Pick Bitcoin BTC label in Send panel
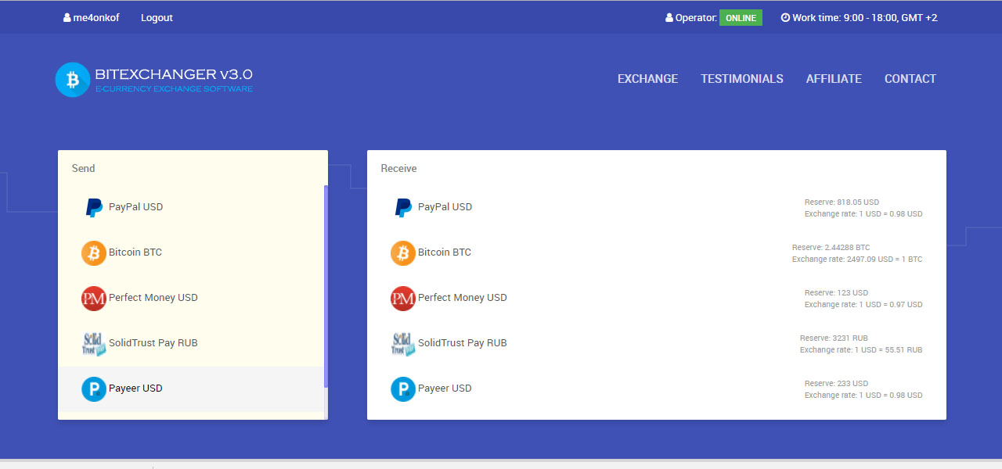1002x469 pixels. (135, 252)
